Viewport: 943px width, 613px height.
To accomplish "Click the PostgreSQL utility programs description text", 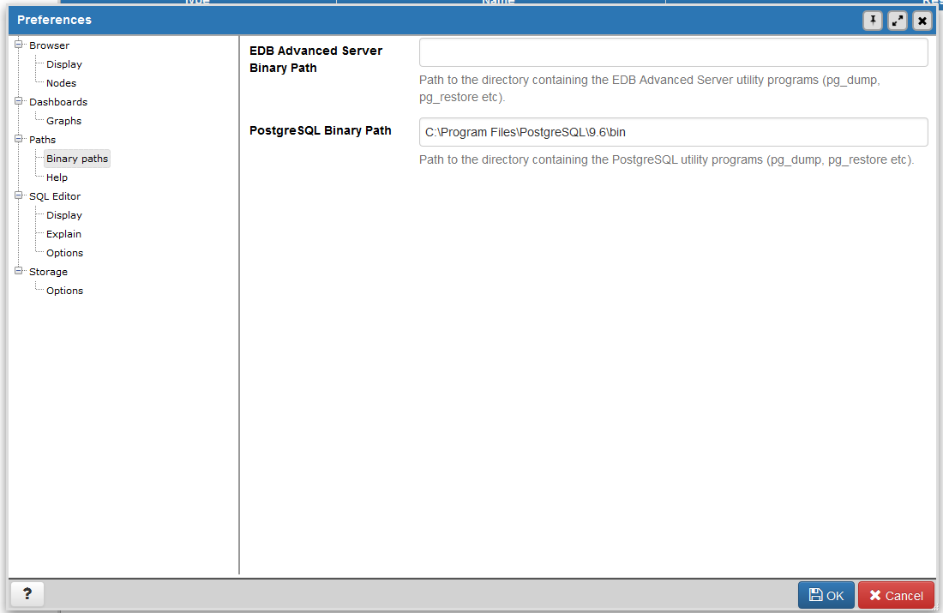I will (666, 160).
